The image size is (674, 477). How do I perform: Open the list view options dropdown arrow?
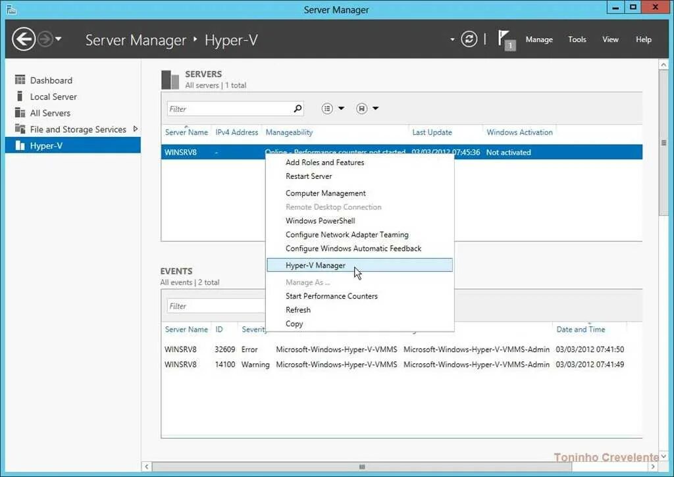click(x=342, y=109)
